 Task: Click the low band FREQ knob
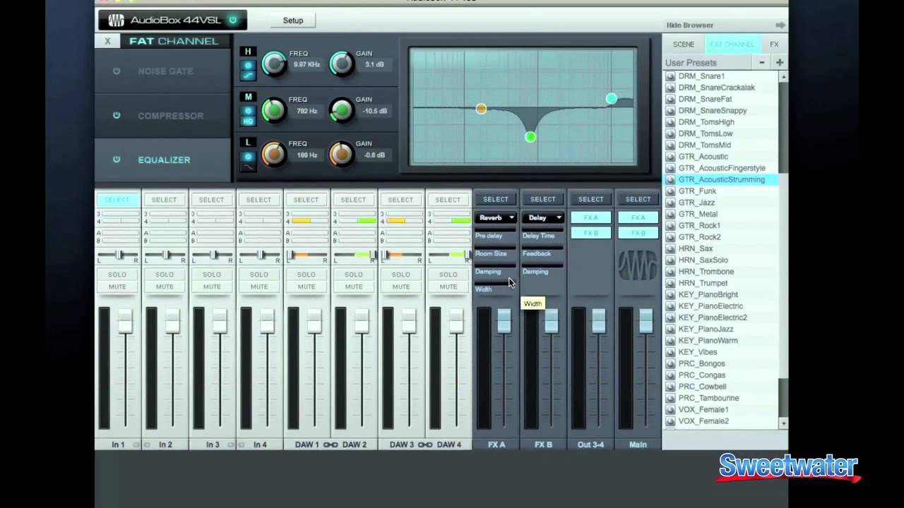pos(273,154)
